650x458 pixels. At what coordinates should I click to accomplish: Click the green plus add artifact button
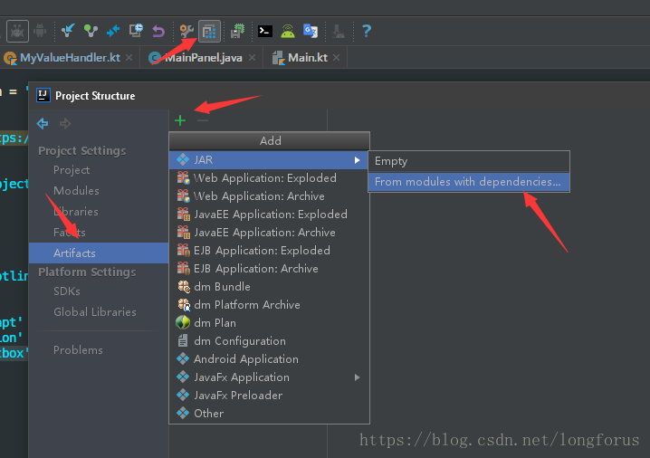180,120
